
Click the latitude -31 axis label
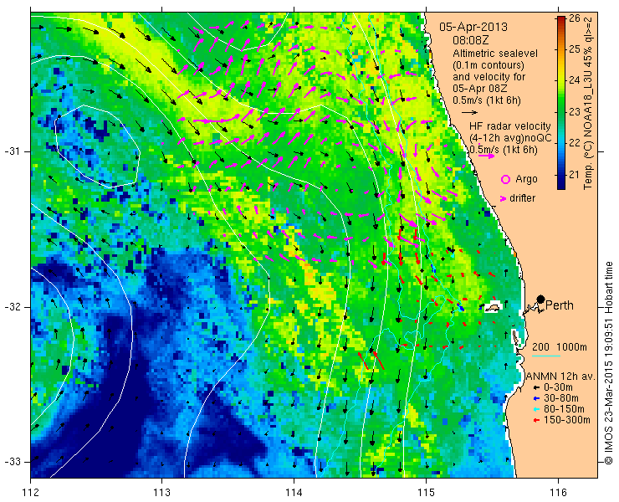coord(12,151)
